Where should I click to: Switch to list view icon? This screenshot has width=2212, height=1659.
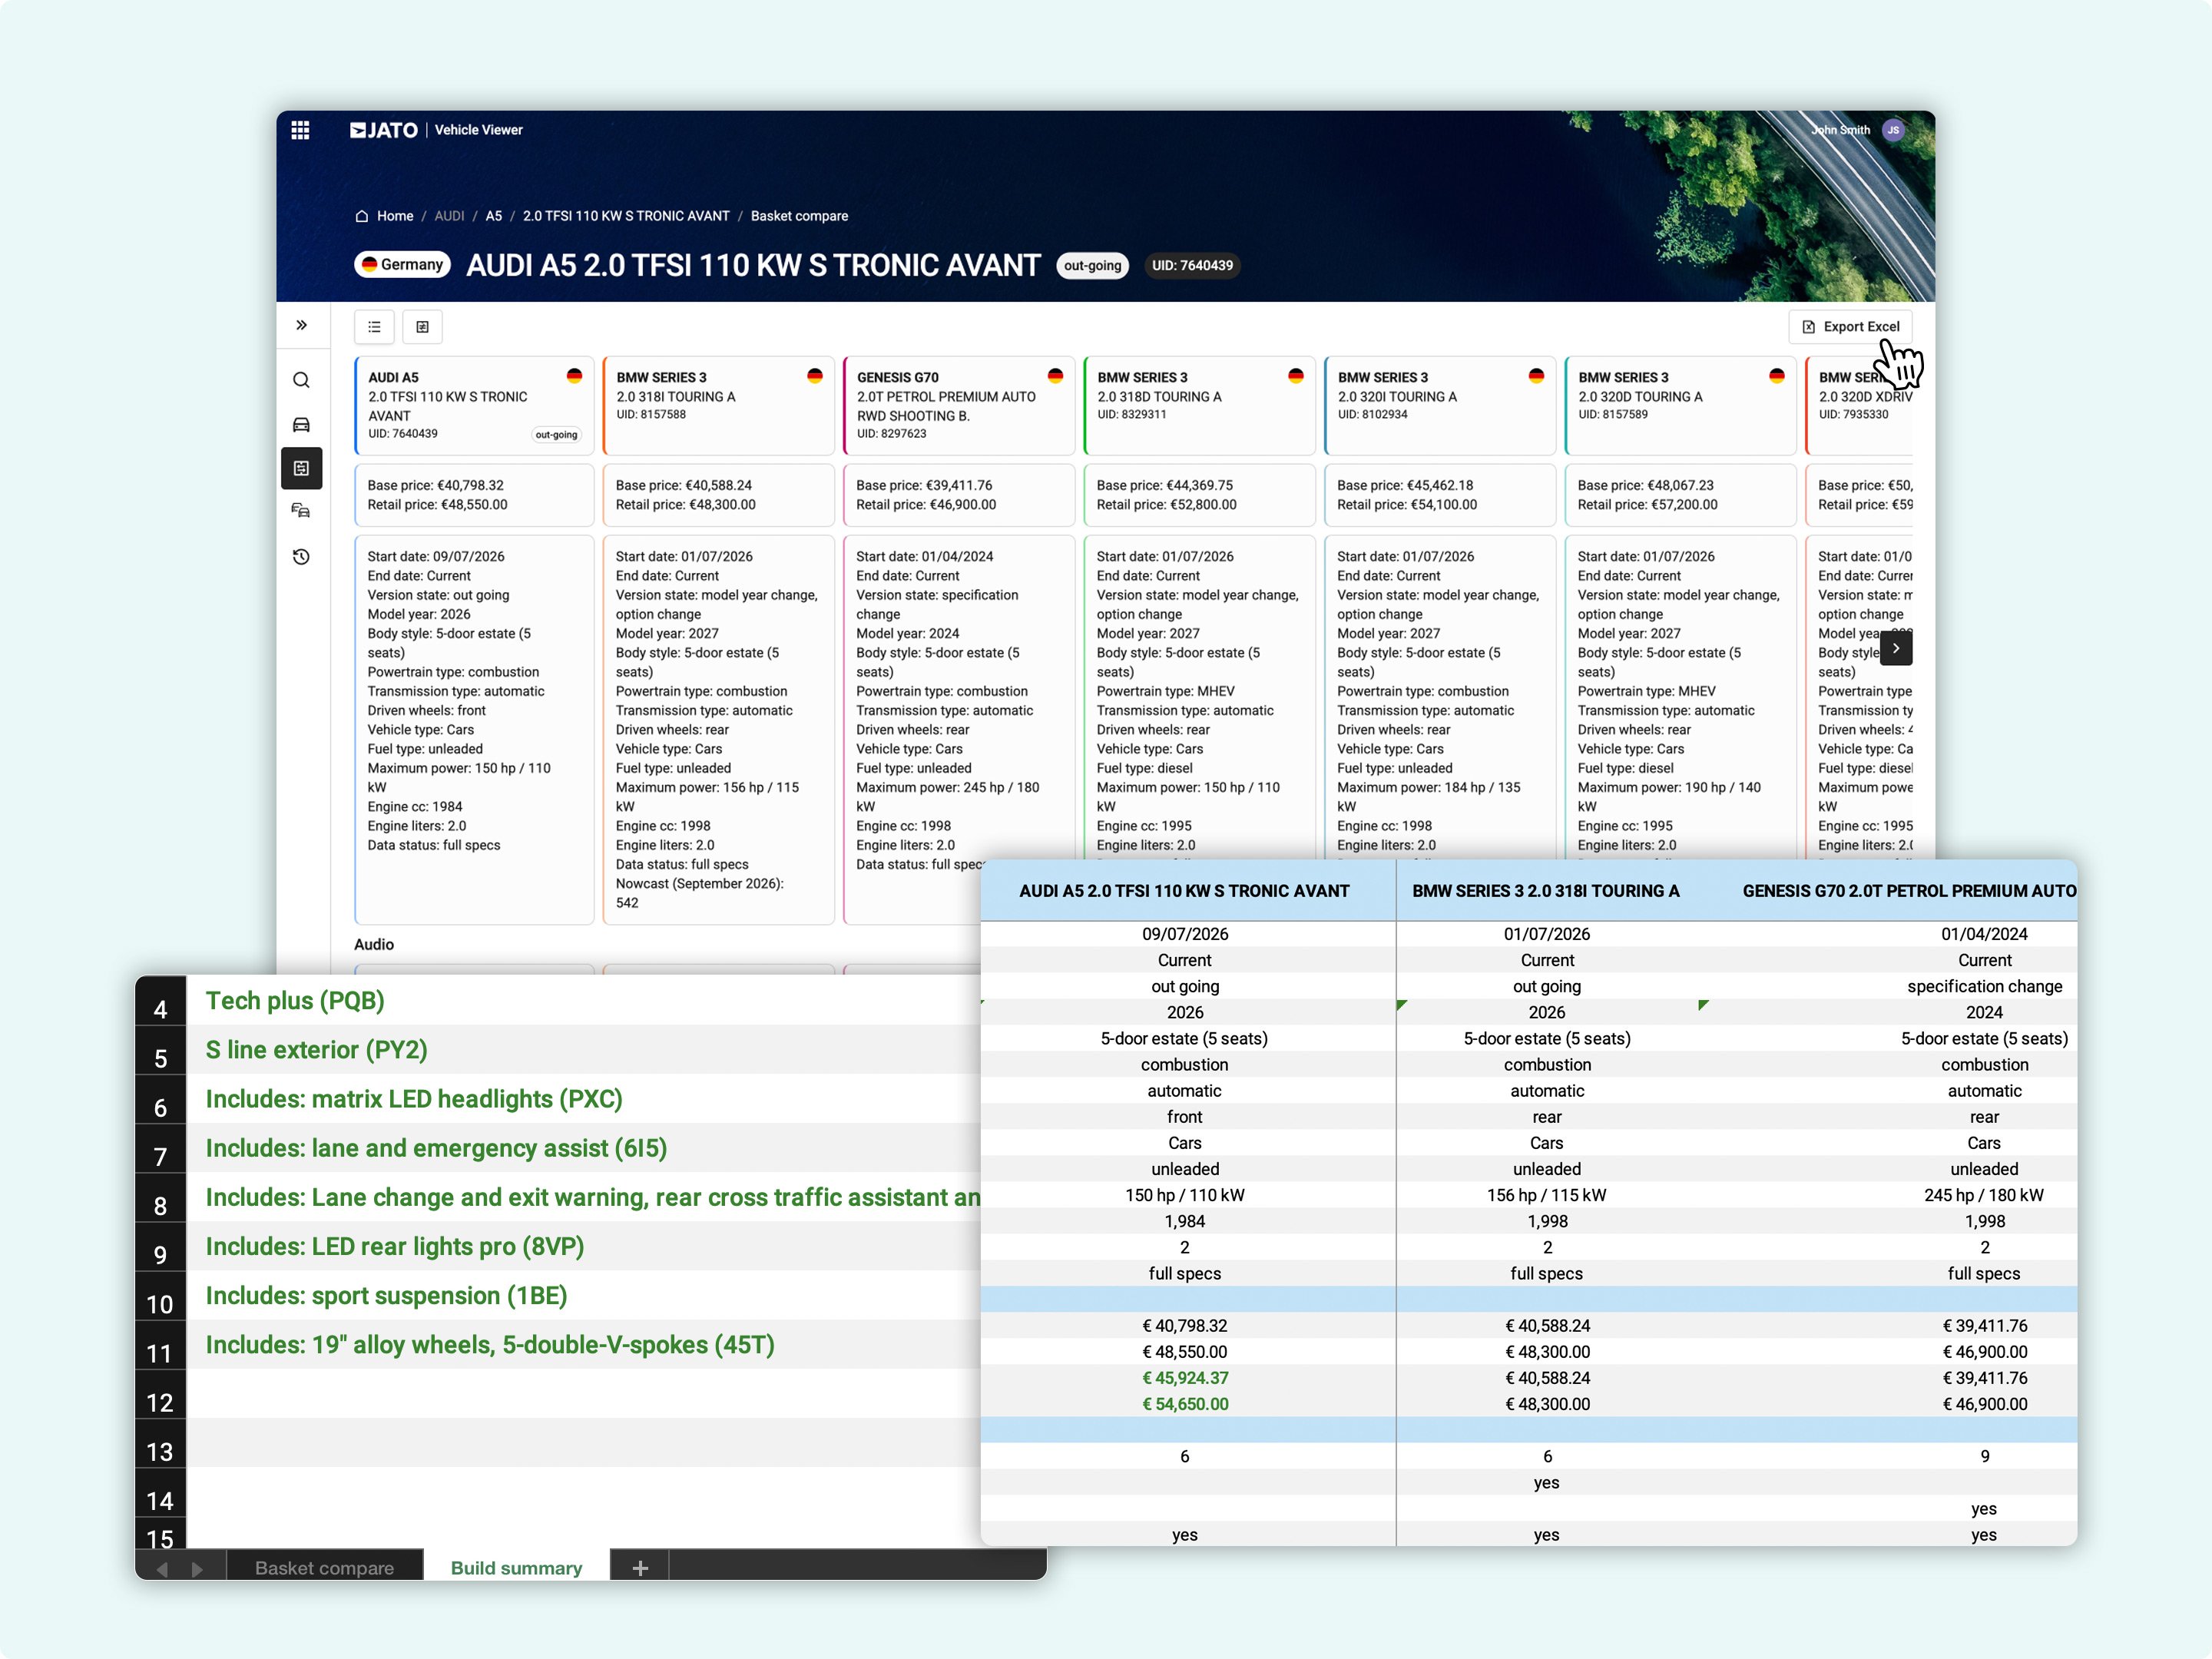point(374,327)
